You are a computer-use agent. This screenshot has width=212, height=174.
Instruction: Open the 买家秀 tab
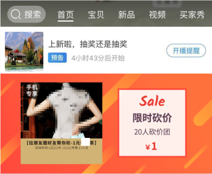click(x=192, y=15)
